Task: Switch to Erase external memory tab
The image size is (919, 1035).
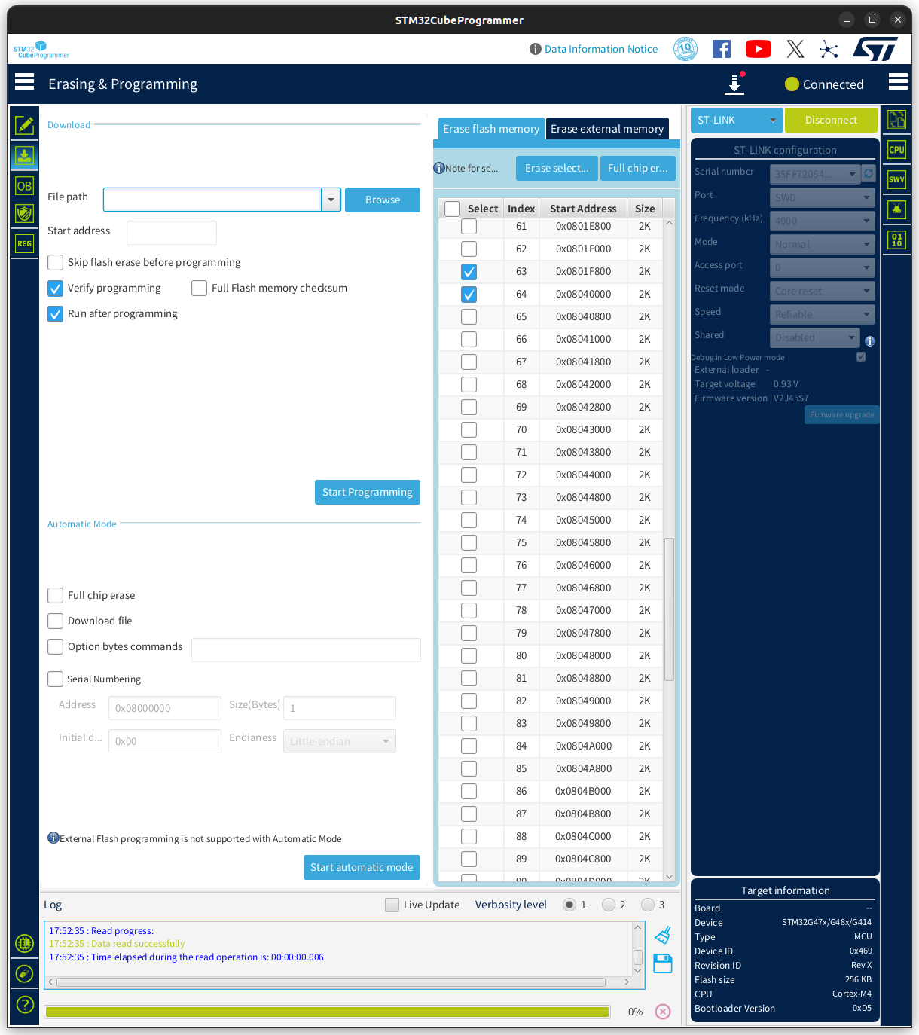Action: point(607,129)
